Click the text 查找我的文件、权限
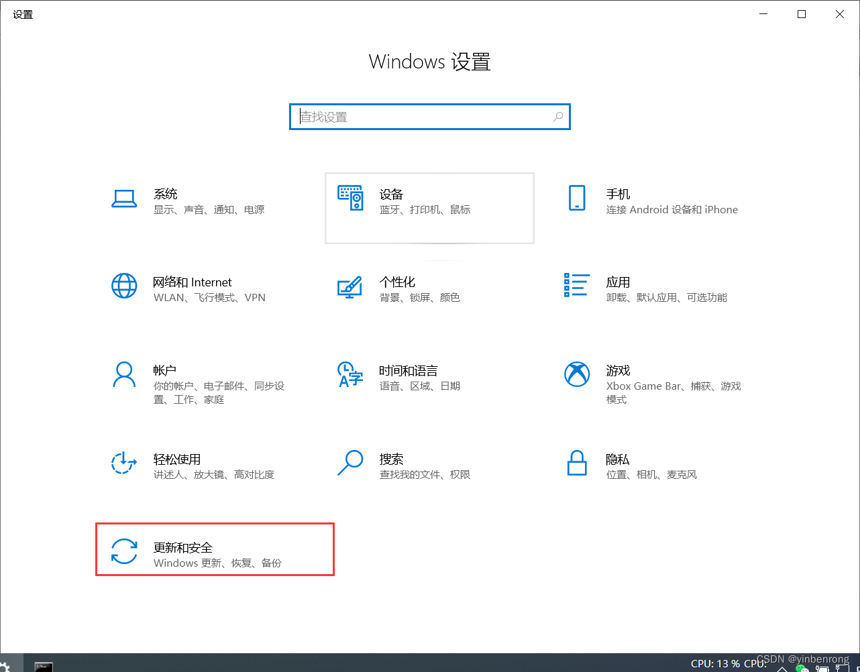860x672 pixels. (425, 475)
